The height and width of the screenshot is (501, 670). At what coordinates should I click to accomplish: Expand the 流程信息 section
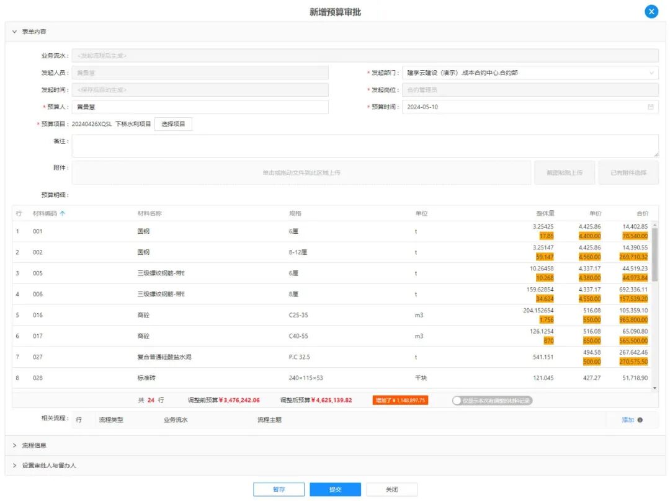pyautogui.click(x=15, y=446)
